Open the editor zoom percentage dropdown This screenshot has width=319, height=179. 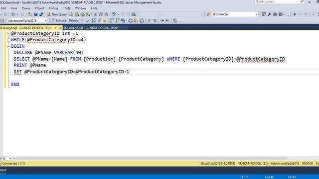coord(10,158)
